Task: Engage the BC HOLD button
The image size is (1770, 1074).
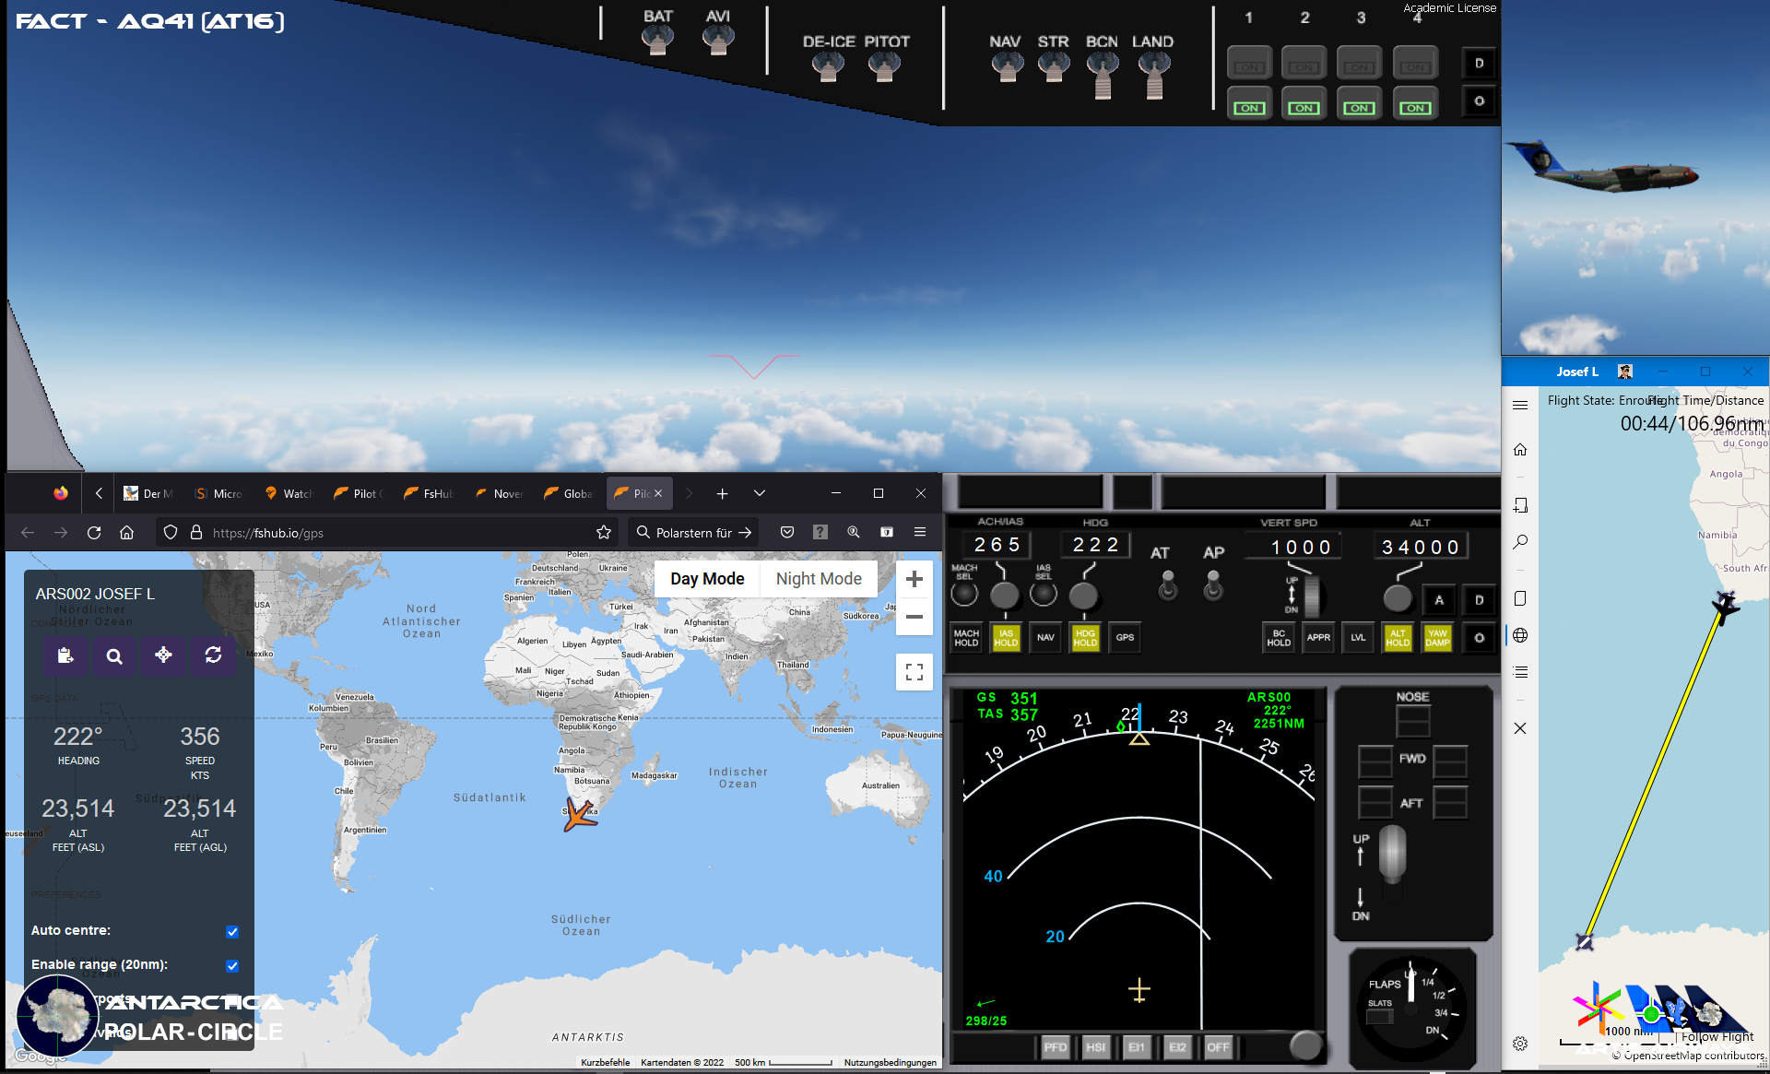Action: [x=1279, y=638]
